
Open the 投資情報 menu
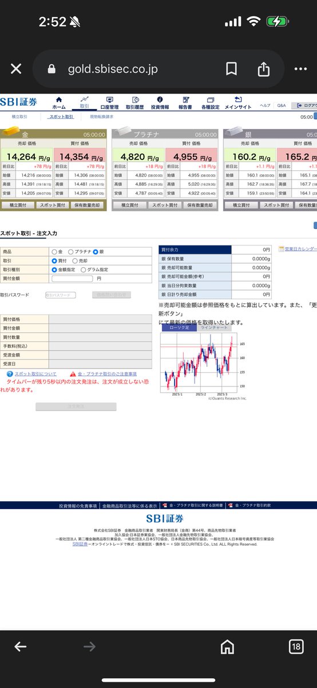(160, 103)
